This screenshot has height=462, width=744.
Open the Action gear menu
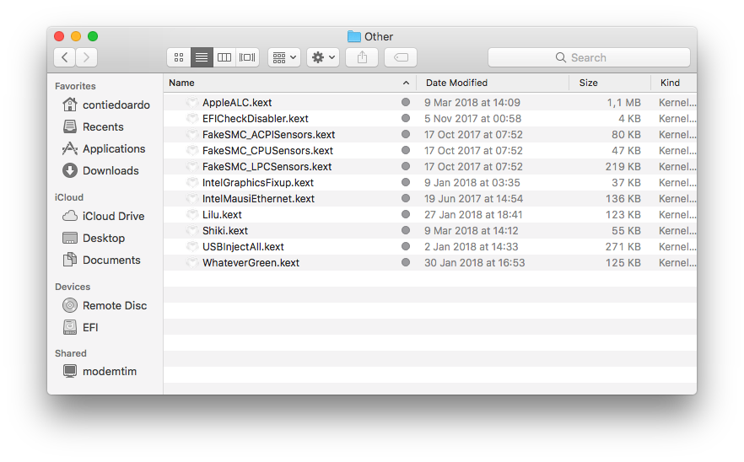point(323,57)
